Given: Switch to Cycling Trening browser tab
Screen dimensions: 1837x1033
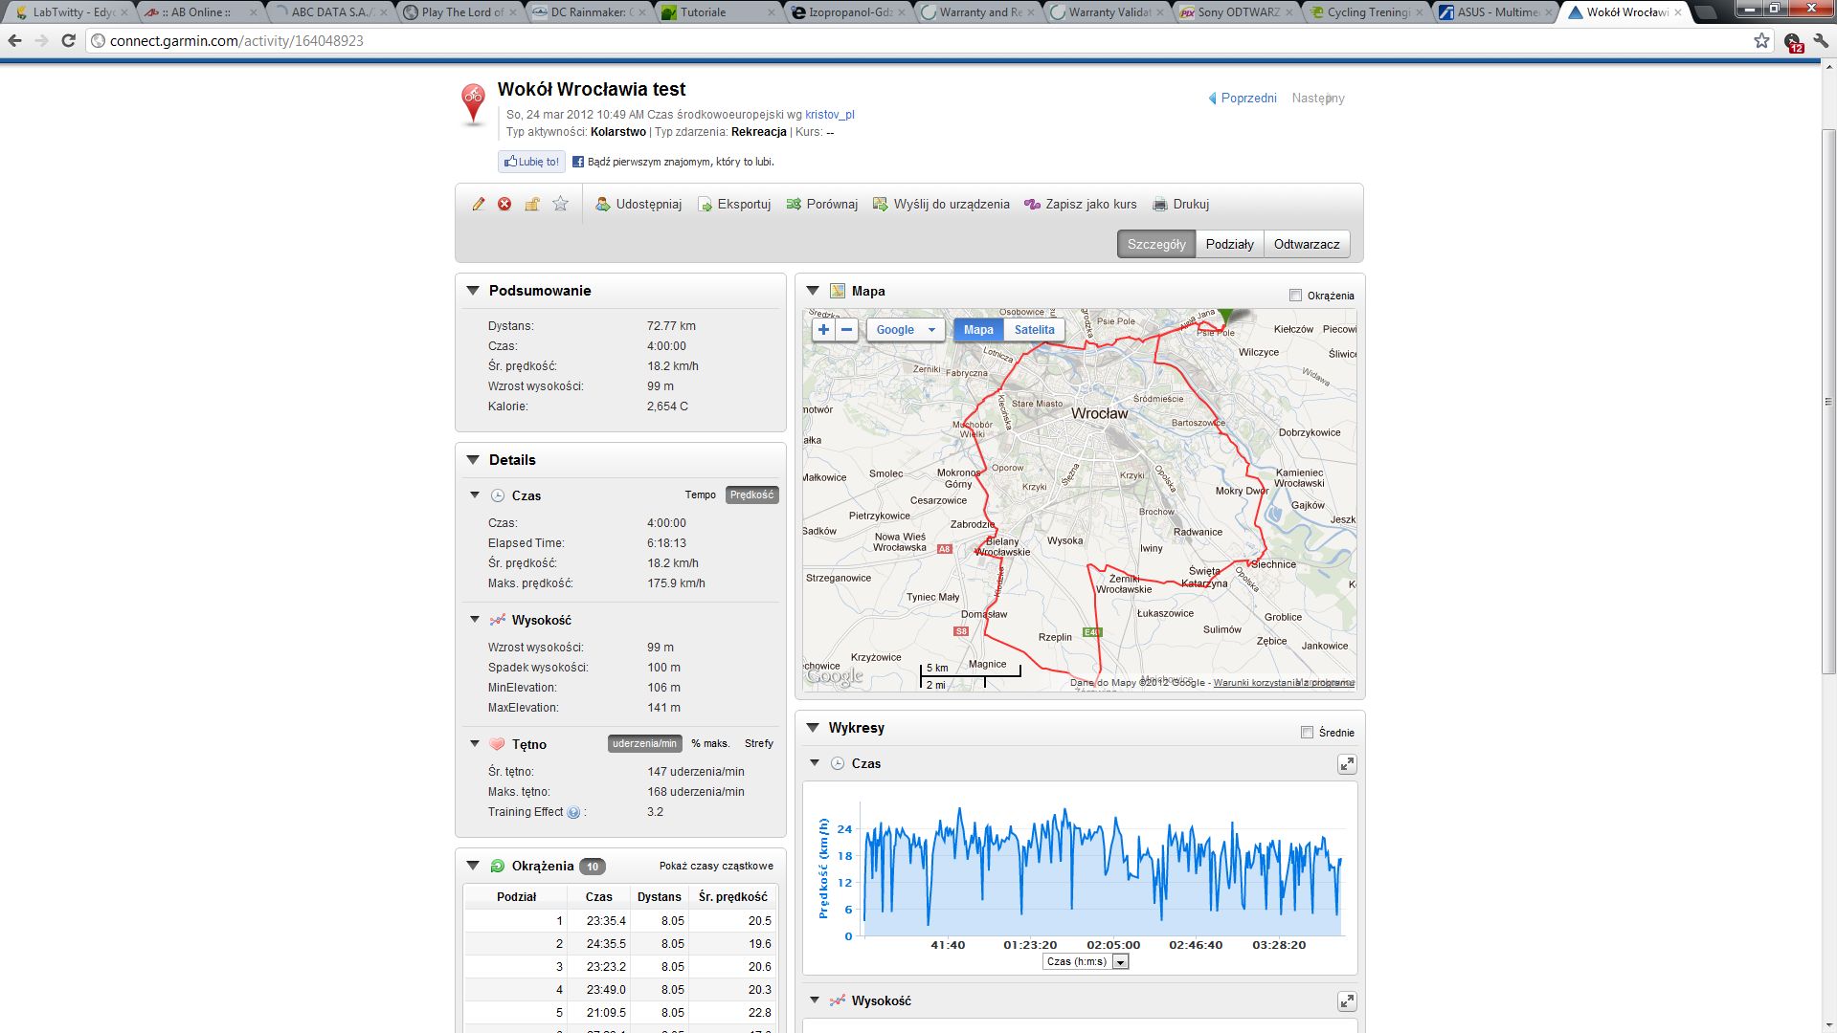Looking at the screenshot, I should [x=1367, y=12].
